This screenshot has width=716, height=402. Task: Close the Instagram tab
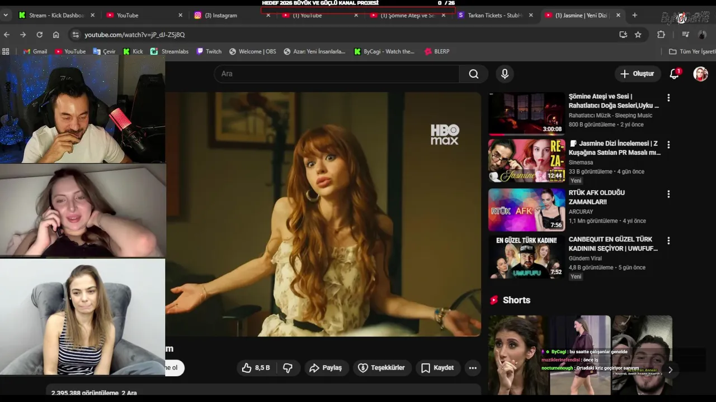point(268,15)
